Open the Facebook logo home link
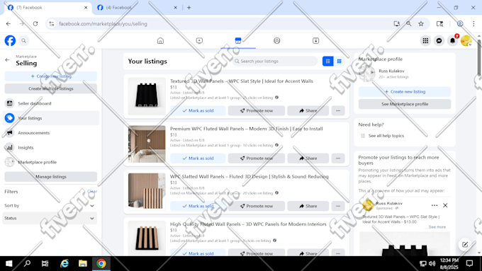 pos(10,40)
